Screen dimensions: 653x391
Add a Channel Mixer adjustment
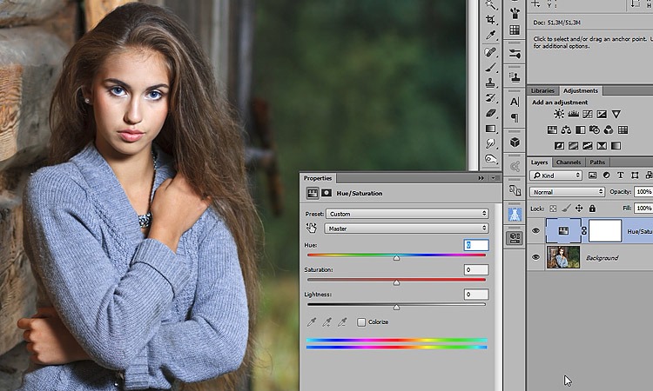pos(609,130)
